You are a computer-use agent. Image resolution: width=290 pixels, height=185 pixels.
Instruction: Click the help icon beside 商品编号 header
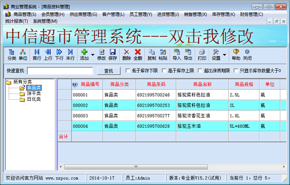[x=75, y=84]
